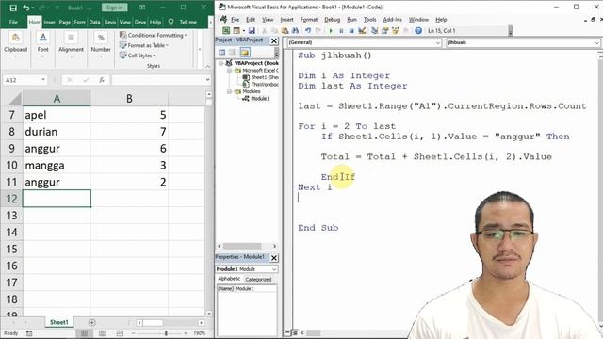The width and height of the screenshot is (603, 339).
Task: Open the File tab in Excel
Action: (x=13, y=23)
